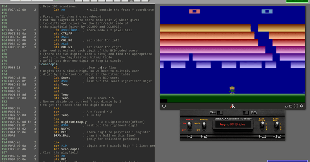
Task: Open emulator settings gear icon
Action: [x=301, y=106]
